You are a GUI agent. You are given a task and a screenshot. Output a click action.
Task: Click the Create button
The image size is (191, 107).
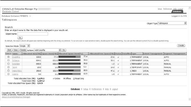[181, 45]
